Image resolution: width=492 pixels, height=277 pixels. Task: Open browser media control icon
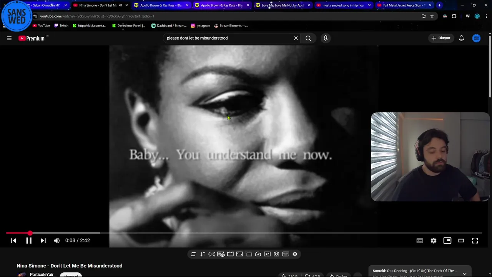[x=468, y=16]
